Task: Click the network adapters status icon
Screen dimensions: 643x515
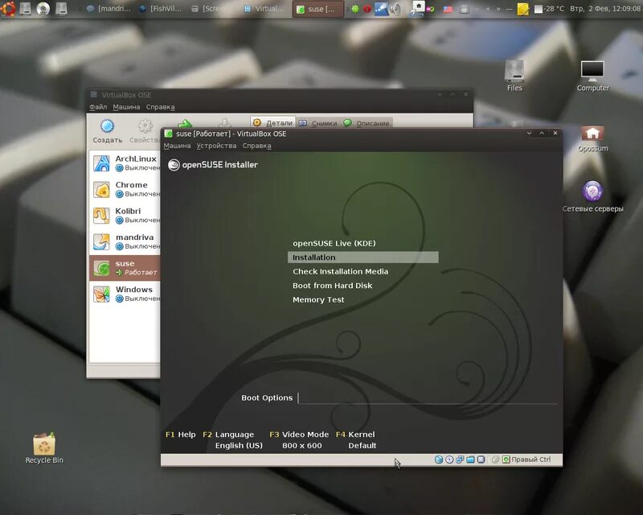Action: (460, 459)
